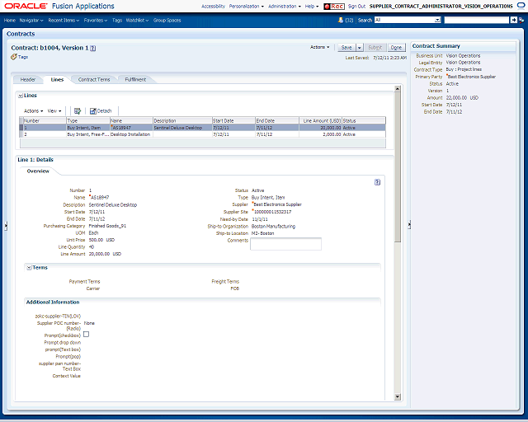Switch to the Fulfillment tab
Image resolution: width=528 pixels, height=422 pixels.
pyautogui.click(x=135, y=79)
